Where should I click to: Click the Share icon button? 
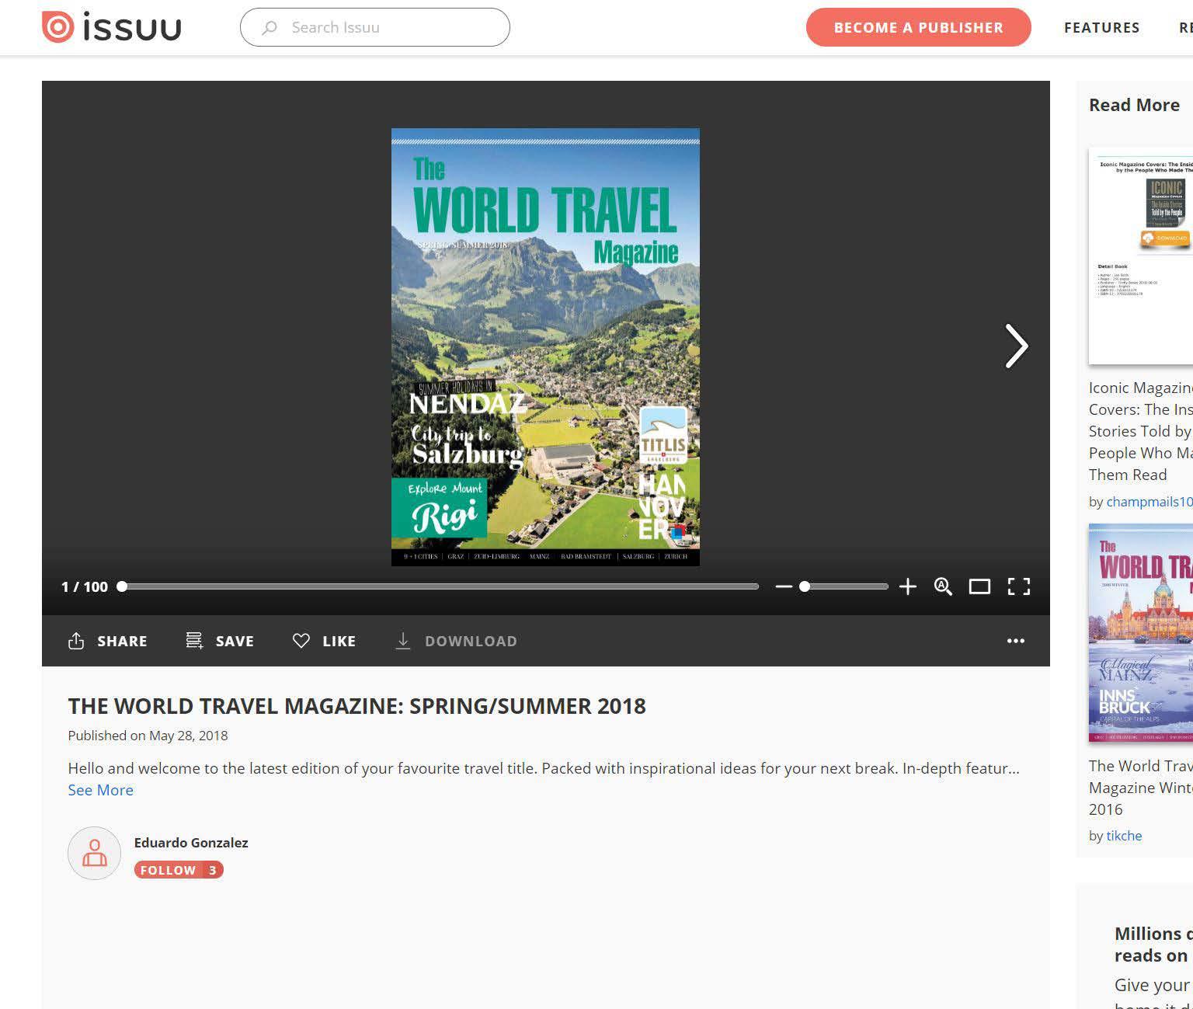tap(108, 641)
